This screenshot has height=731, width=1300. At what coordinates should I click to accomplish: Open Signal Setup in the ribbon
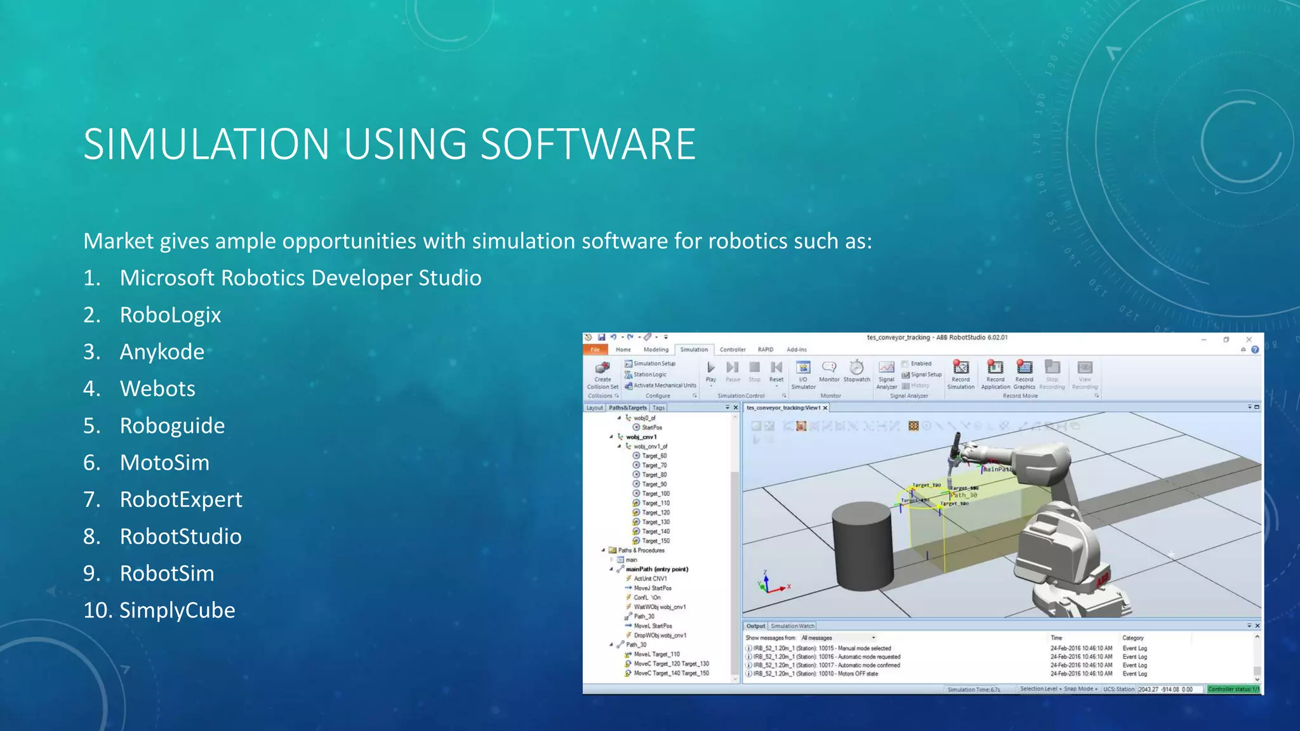(x=922, y=374)
